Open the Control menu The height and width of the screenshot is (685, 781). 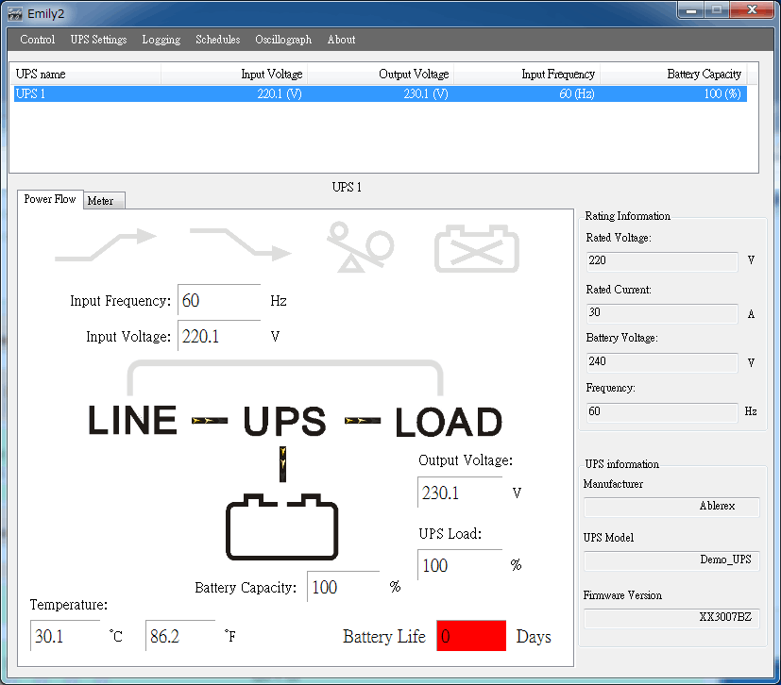coord(38,40)
